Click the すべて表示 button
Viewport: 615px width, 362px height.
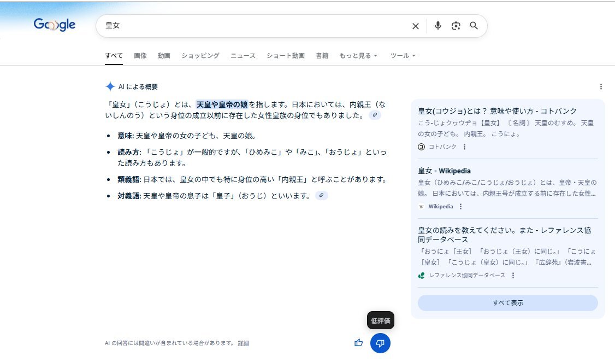pos(507,303)
